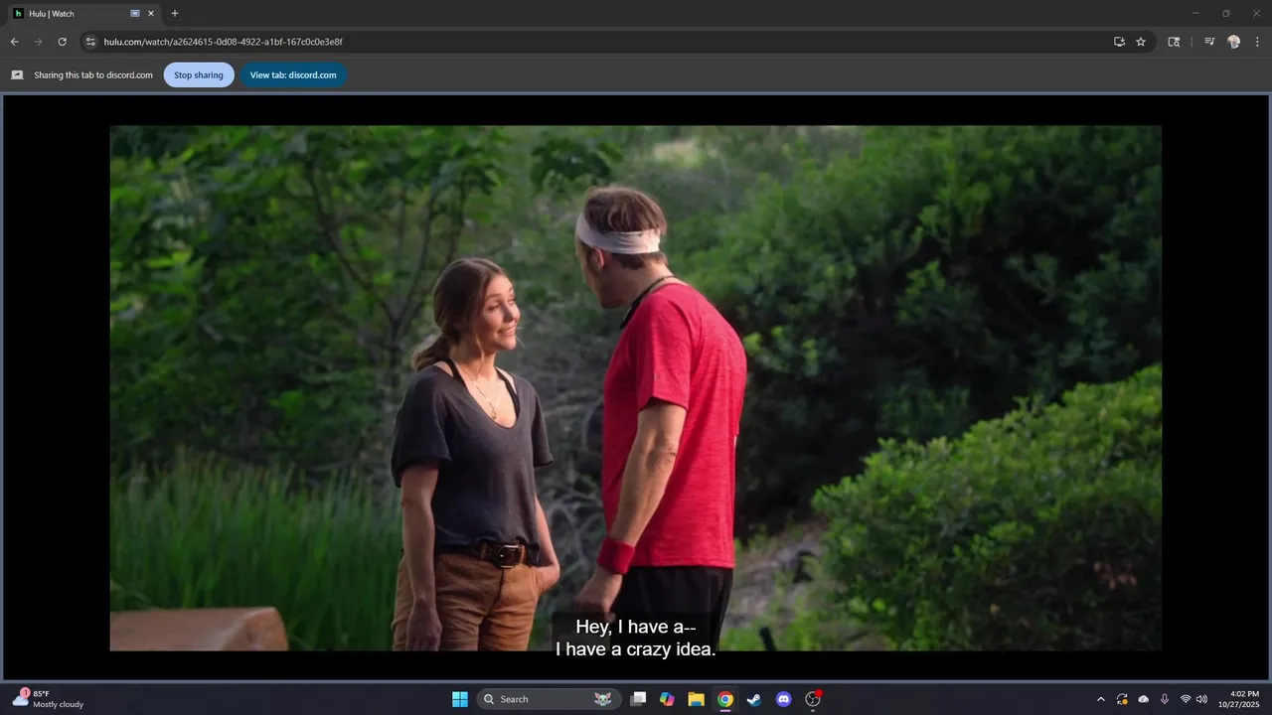The height and width of the screenshot is (715, 1272).
Task: Launch Copilot from the taskbar
Action: tap(667, 699)
